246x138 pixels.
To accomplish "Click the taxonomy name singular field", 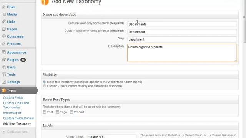I will click(182, 32).
